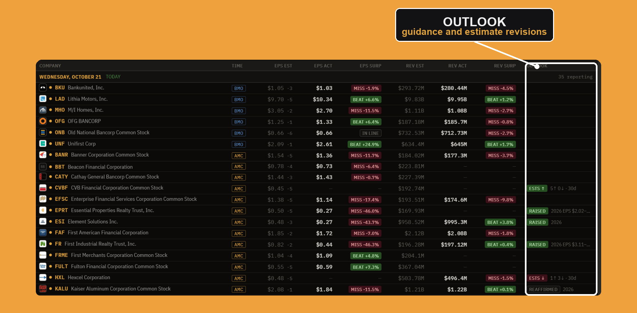Click the $10.34 EPS actual for LAD

point(322,99)
